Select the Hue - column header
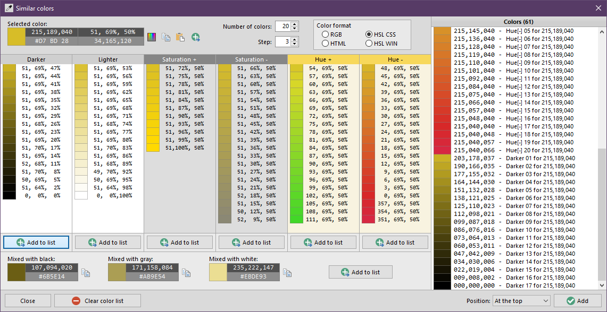607x312 pixels. pos(395,59)
